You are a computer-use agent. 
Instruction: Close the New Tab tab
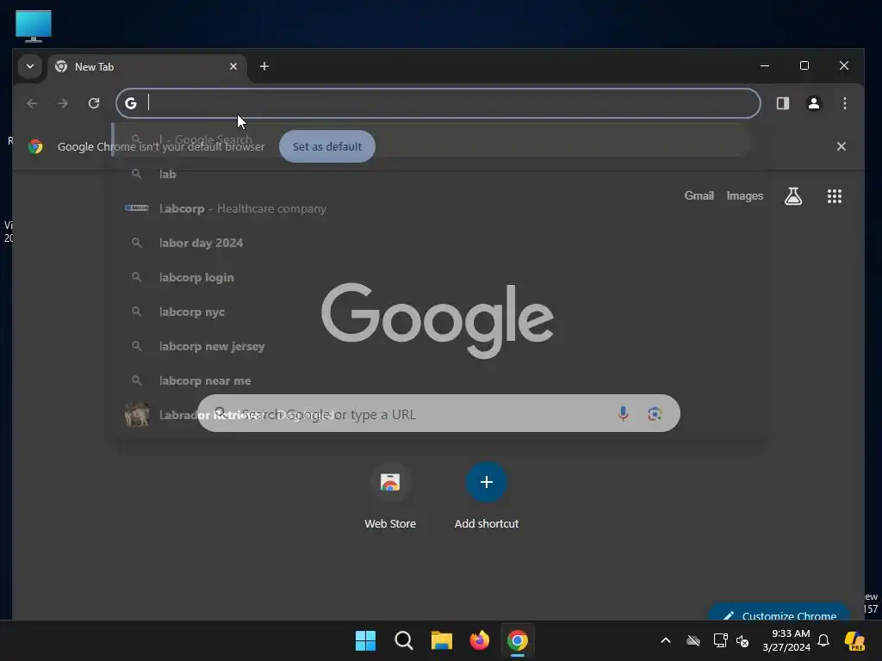233,66
